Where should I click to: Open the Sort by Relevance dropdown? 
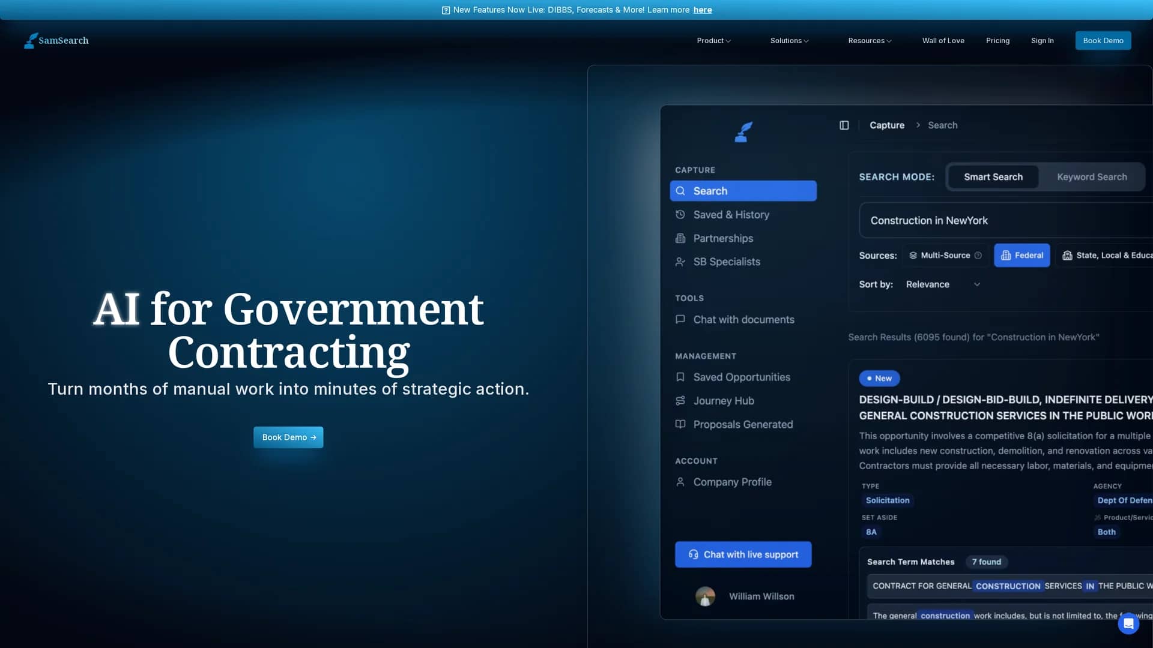pos(943,284)
